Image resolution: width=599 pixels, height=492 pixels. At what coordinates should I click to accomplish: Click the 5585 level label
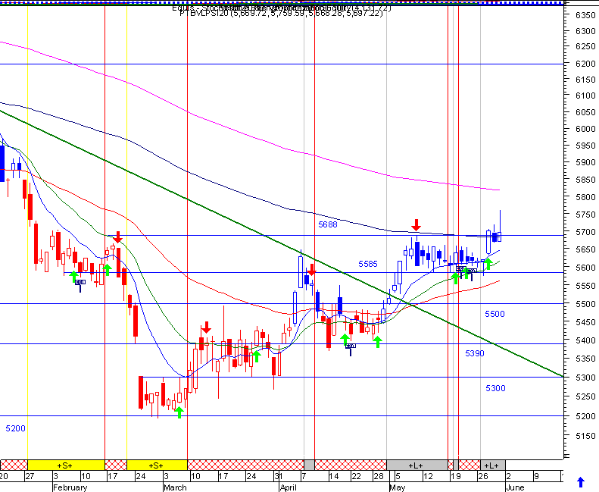(368, 264)
